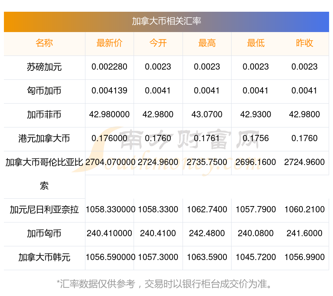Image resolution: width=333 pixels, height=296 pixels.
Task: Click the 最新价 column header
Action: [x=109, y=43]
